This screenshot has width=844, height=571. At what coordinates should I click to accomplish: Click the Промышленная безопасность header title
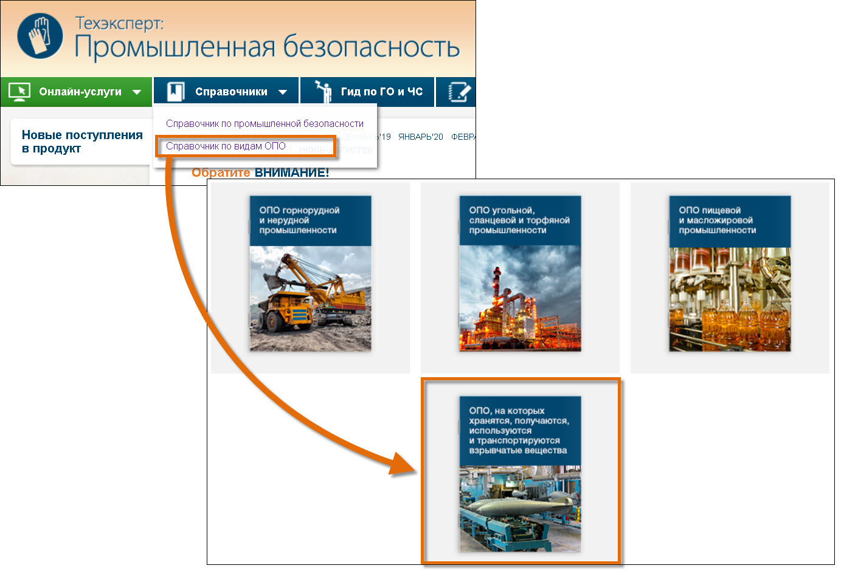(x=267, y=47)
